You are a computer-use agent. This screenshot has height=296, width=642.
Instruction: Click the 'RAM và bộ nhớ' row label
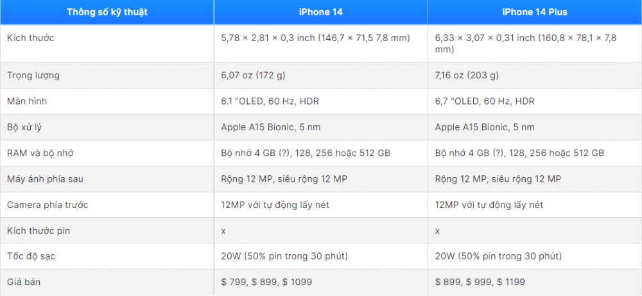tap(40, 153)
